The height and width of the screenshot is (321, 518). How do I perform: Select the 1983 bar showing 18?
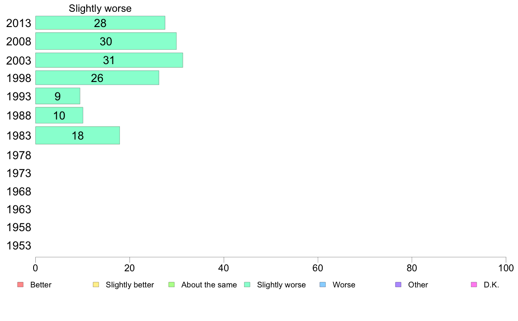[78, 135]
